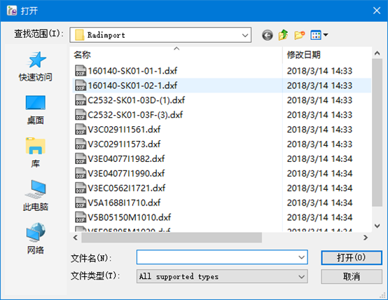Viewport: 388px width, 300px height.
Task: Open Network (网络) location
Action: click(x=36, y=238)
